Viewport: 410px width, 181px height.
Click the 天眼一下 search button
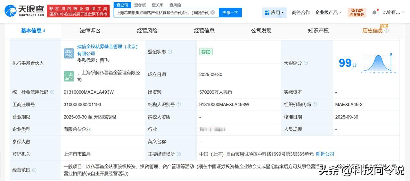(x=230, y=13)
